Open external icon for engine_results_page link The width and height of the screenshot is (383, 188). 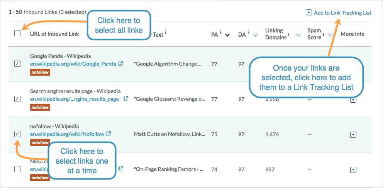point(126,99)
